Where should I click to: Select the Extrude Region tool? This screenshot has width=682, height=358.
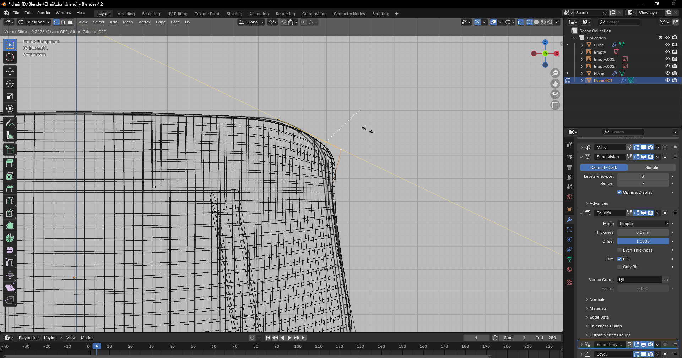[10, 164]
